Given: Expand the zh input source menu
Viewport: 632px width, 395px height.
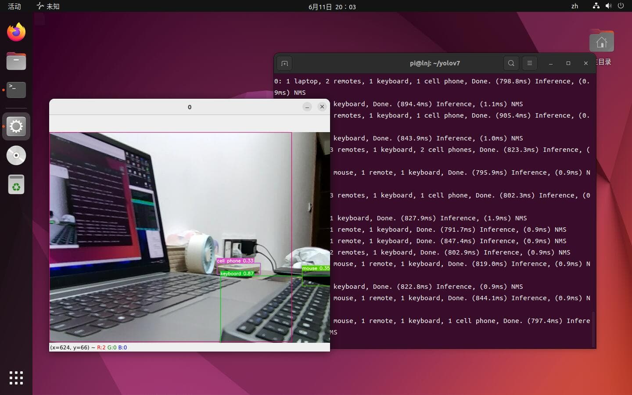Looking at the screenshot, I should pyautogui.click(x=575, y=6).
